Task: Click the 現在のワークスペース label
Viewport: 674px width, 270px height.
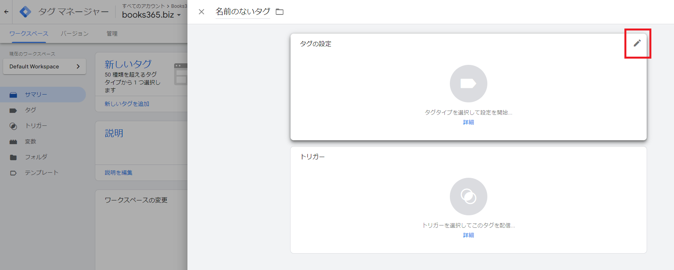Action: click(x=32, y=54)
